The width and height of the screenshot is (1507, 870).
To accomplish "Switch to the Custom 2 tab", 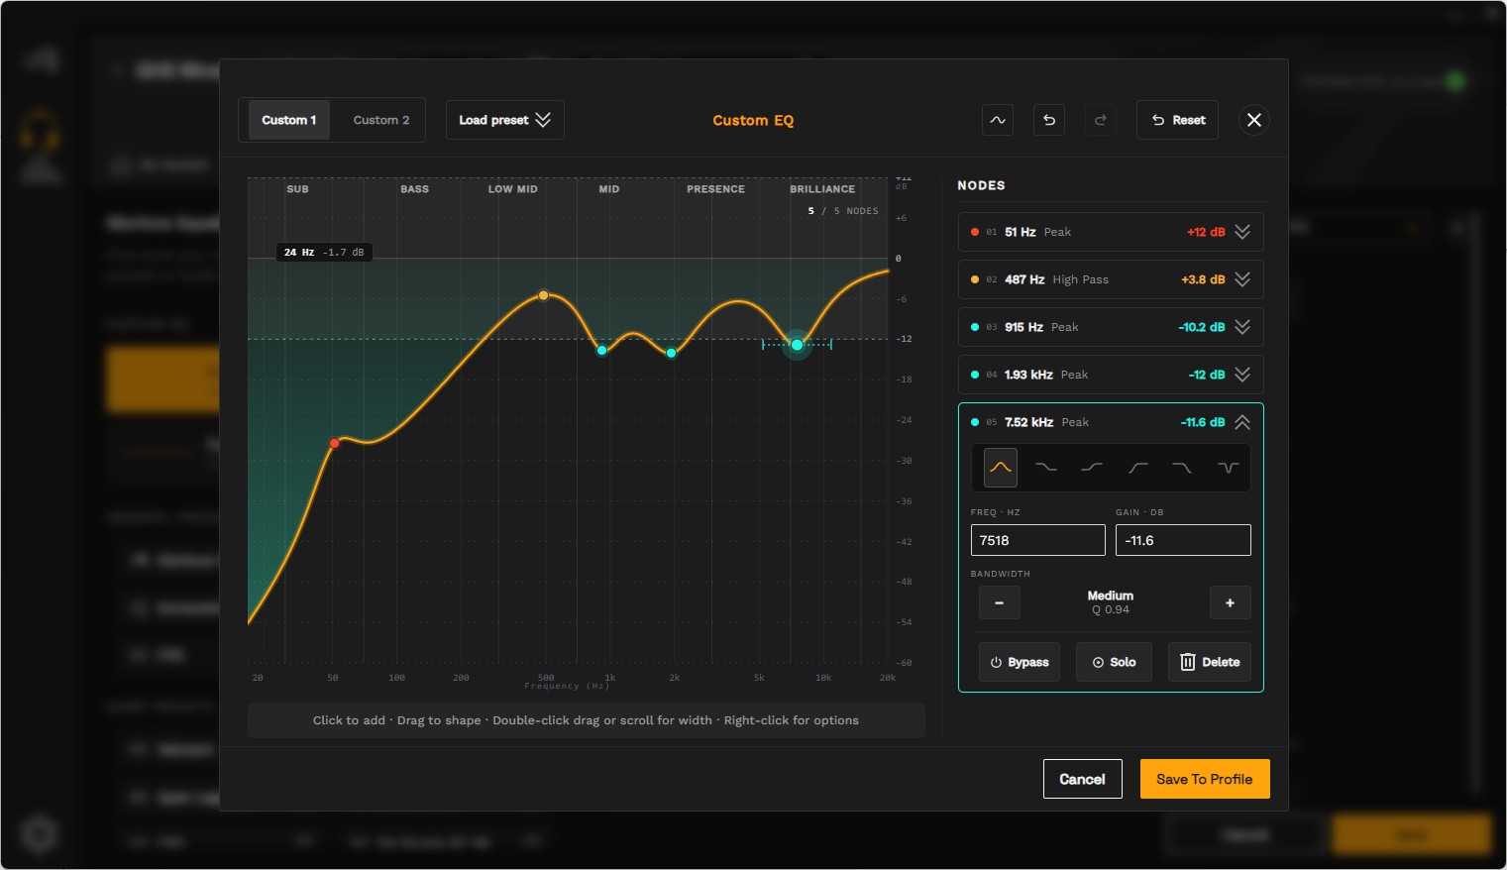I will pyautogui.click(x=381, y=120).
